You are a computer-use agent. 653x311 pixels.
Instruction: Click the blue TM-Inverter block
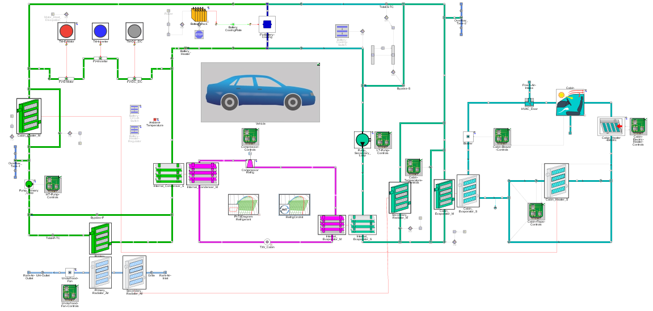pyautogui.click(x=100, y=31)
